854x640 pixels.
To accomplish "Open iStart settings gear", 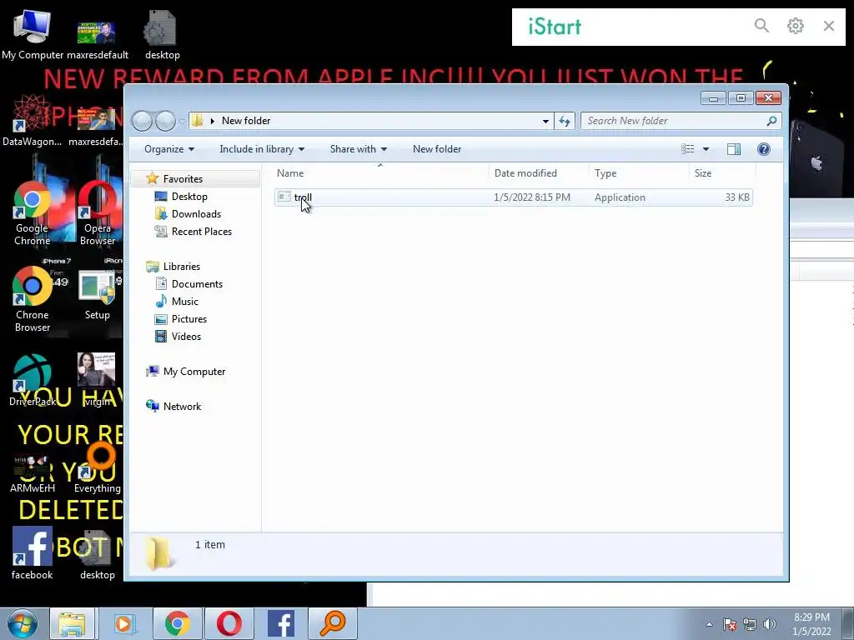I will 795,26.
